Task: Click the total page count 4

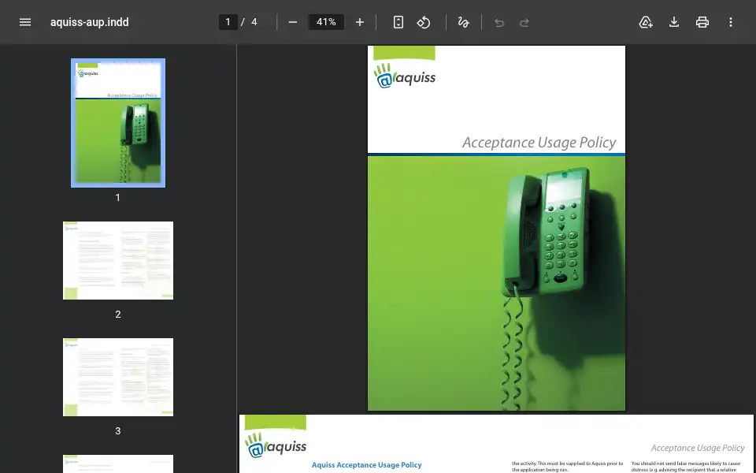Action: coord(254,22)
